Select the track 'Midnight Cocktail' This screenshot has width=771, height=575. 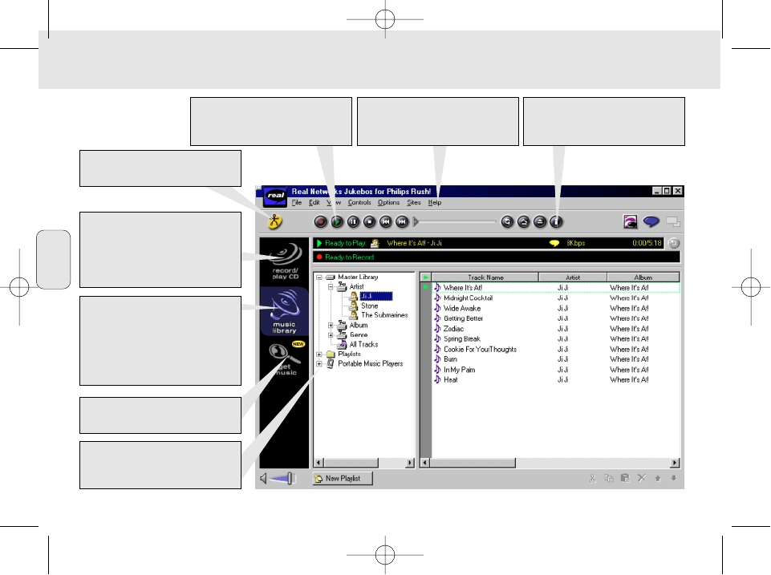468,298
